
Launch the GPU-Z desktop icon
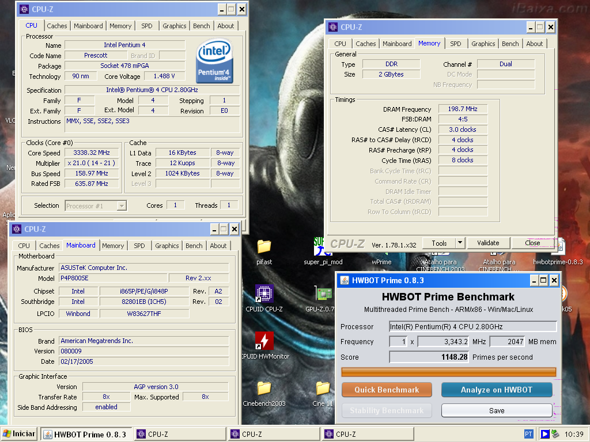pos(324,294)
